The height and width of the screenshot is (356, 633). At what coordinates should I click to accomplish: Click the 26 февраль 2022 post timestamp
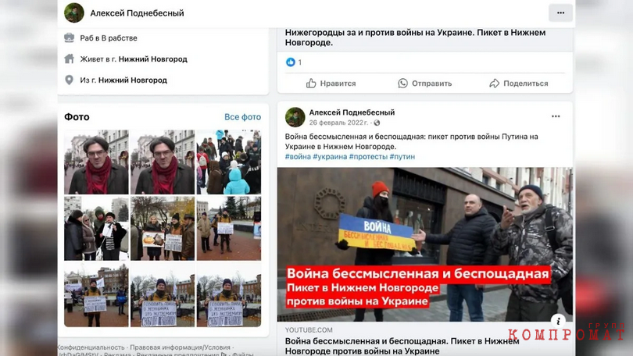tap(338, 123)
